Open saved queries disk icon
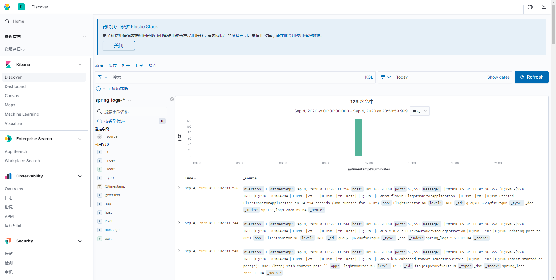 click(103, 77)
